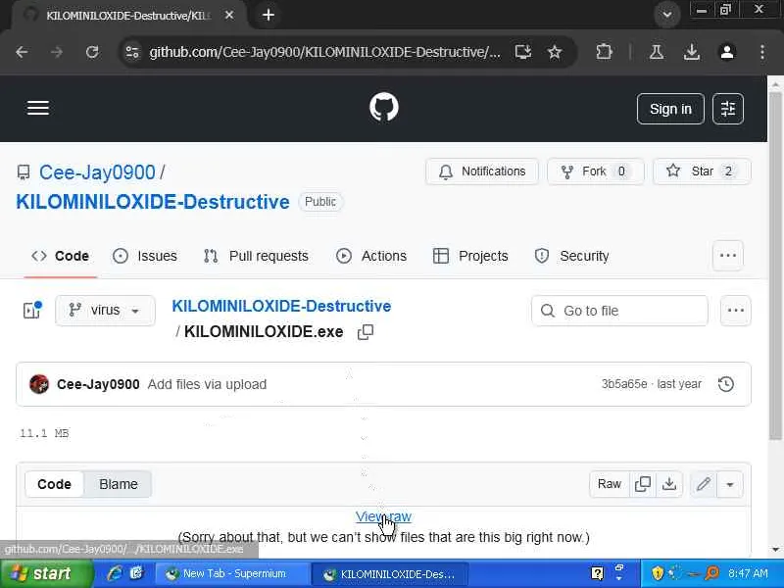Select the Blame view toggle

[119, 484]
